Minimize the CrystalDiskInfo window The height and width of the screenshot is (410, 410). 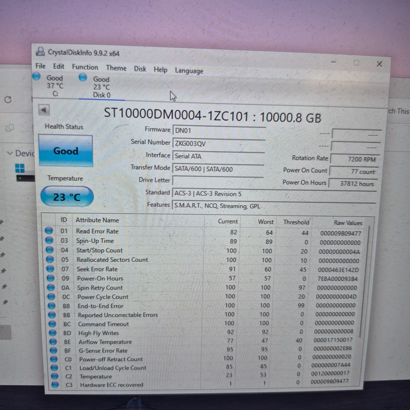tap(333, 62)
